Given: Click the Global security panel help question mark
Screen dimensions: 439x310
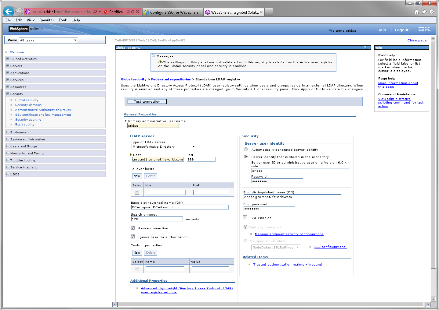Looking at the screenshot, I should [x=365, y=48].
